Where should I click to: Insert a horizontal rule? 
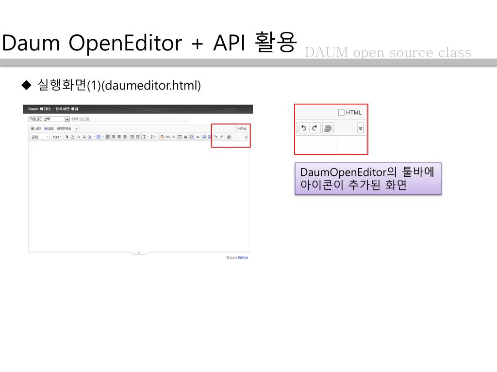(x=185, y=137)
